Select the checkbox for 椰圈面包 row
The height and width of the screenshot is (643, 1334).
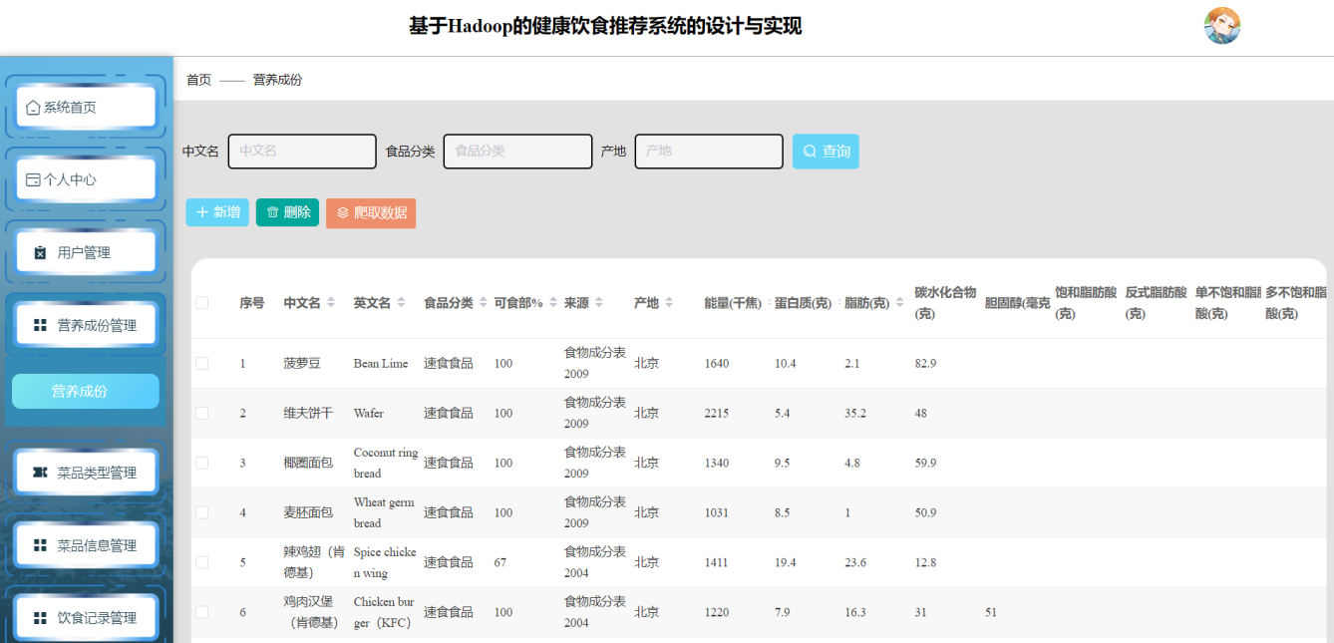coord(202,464)
